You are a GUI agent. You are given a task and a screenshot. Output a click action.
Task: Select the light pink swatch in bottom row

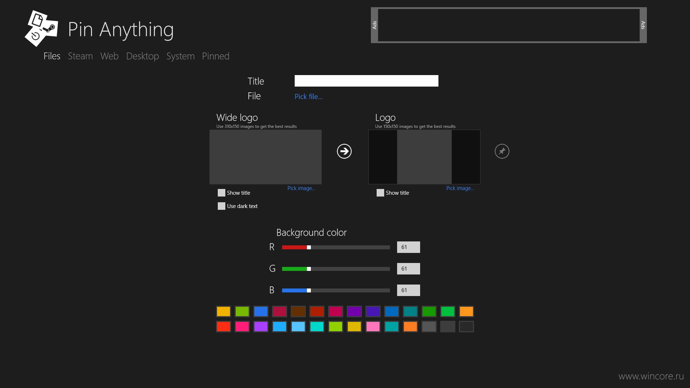click(373, 327)
